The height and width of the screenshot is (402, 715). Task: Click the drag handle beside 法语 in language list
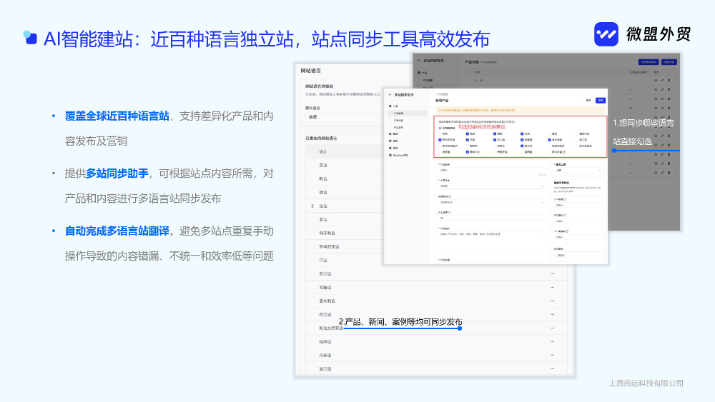point(312,206)
